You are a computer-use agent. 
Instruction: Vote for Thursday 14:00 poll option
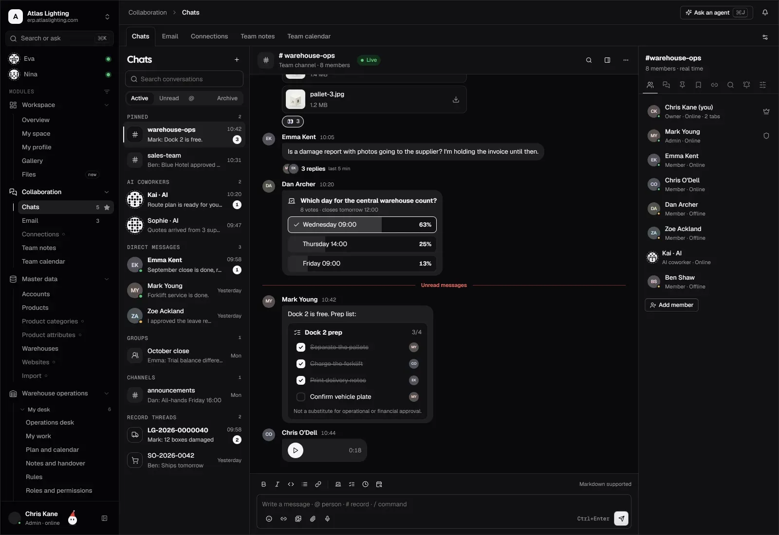tap(362, 244)
